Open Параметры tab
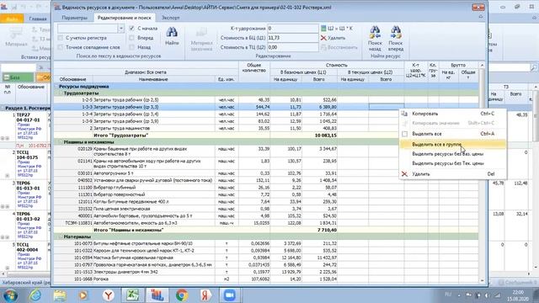The image size is (539, 303). (x=75, y=18)
